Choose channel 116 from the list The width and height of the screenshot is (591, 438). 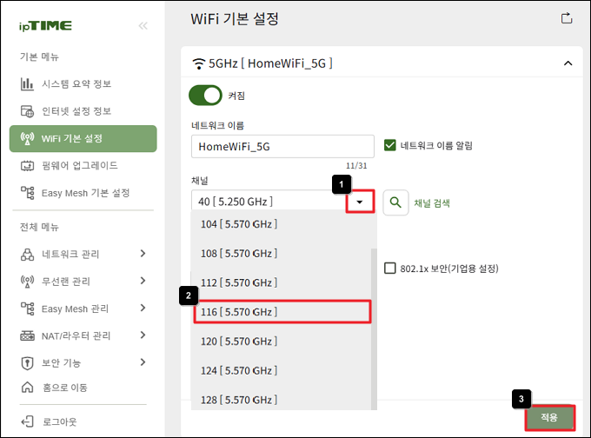[282, 312]
